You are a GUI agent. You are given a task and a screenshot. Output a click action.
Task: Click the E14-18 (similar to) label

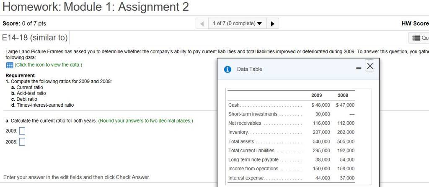point(35,38)
